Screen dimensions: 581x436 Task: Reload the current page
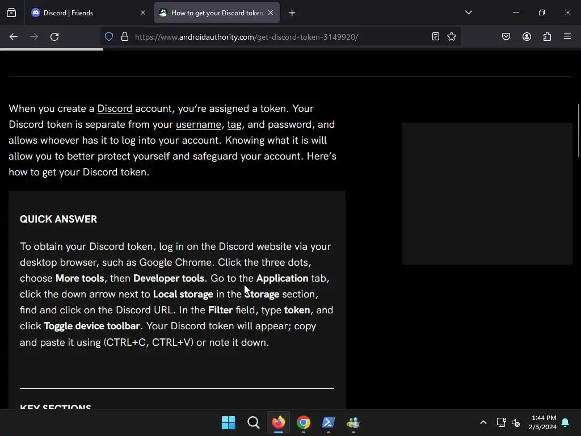54,37
